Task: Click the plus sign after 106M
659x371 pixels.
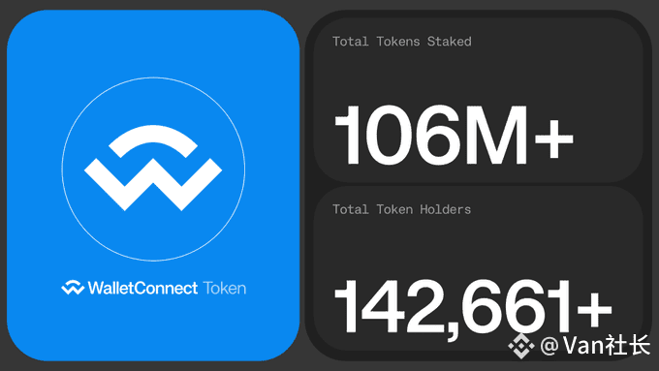Action: point(554,138)
